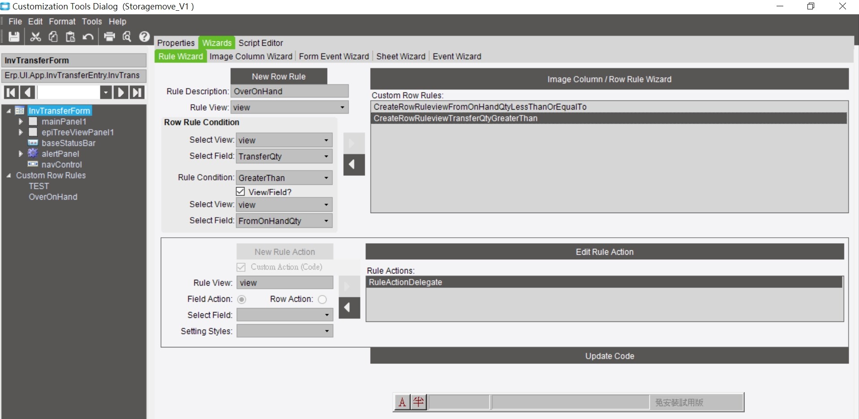Click the Edit Rule Action button

605,252
